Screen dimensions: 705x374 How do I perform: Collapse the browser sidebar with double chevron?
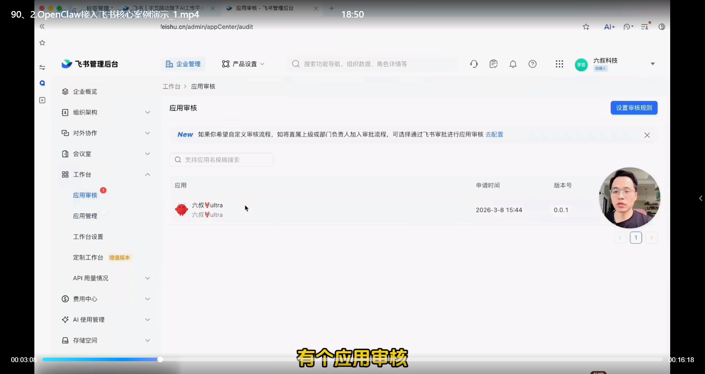click(42, 26)
